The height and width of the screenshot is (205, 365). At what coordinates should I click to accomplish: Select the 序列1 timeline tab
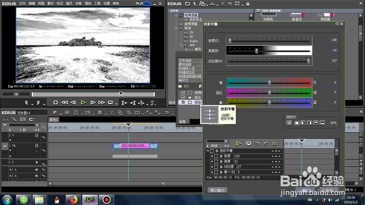coord(54,120)
